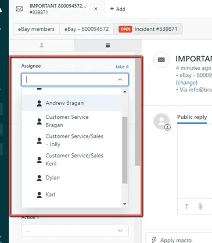
Task: Switch to the user profile panel icon
Action: pyautogui.click(x=42, y=45)
